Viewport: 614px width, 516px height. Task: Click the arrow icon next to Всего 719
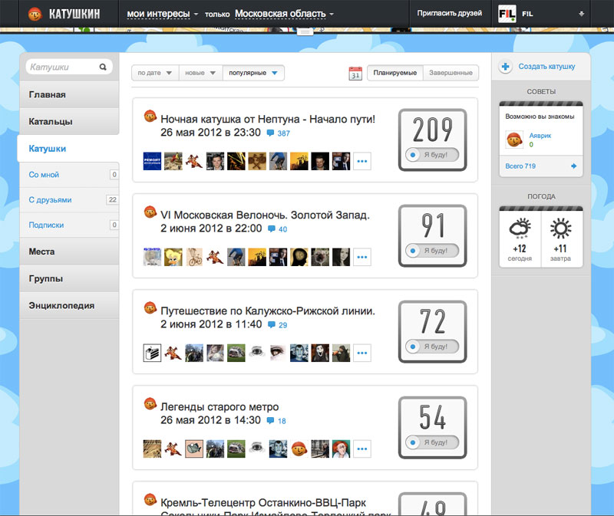coord(573,166)
